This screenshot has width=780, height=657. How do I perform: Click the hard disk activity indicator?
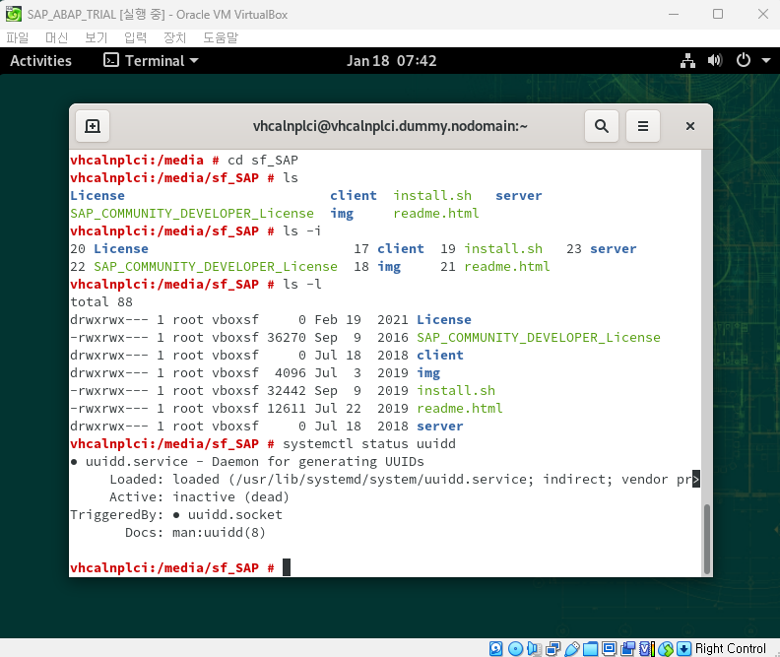pos(496,648)
